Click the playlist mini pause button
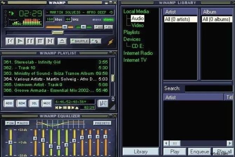Image resolution: width=235 pixels, height=157 pixels. (x=65, y=107)
